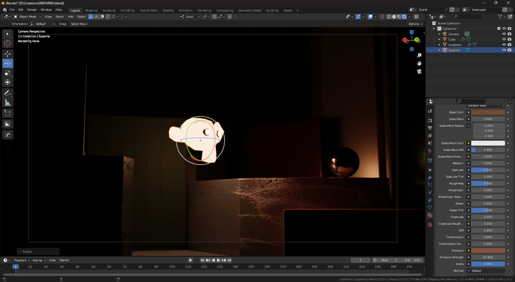Toggle X-ray display

[382, 17]
